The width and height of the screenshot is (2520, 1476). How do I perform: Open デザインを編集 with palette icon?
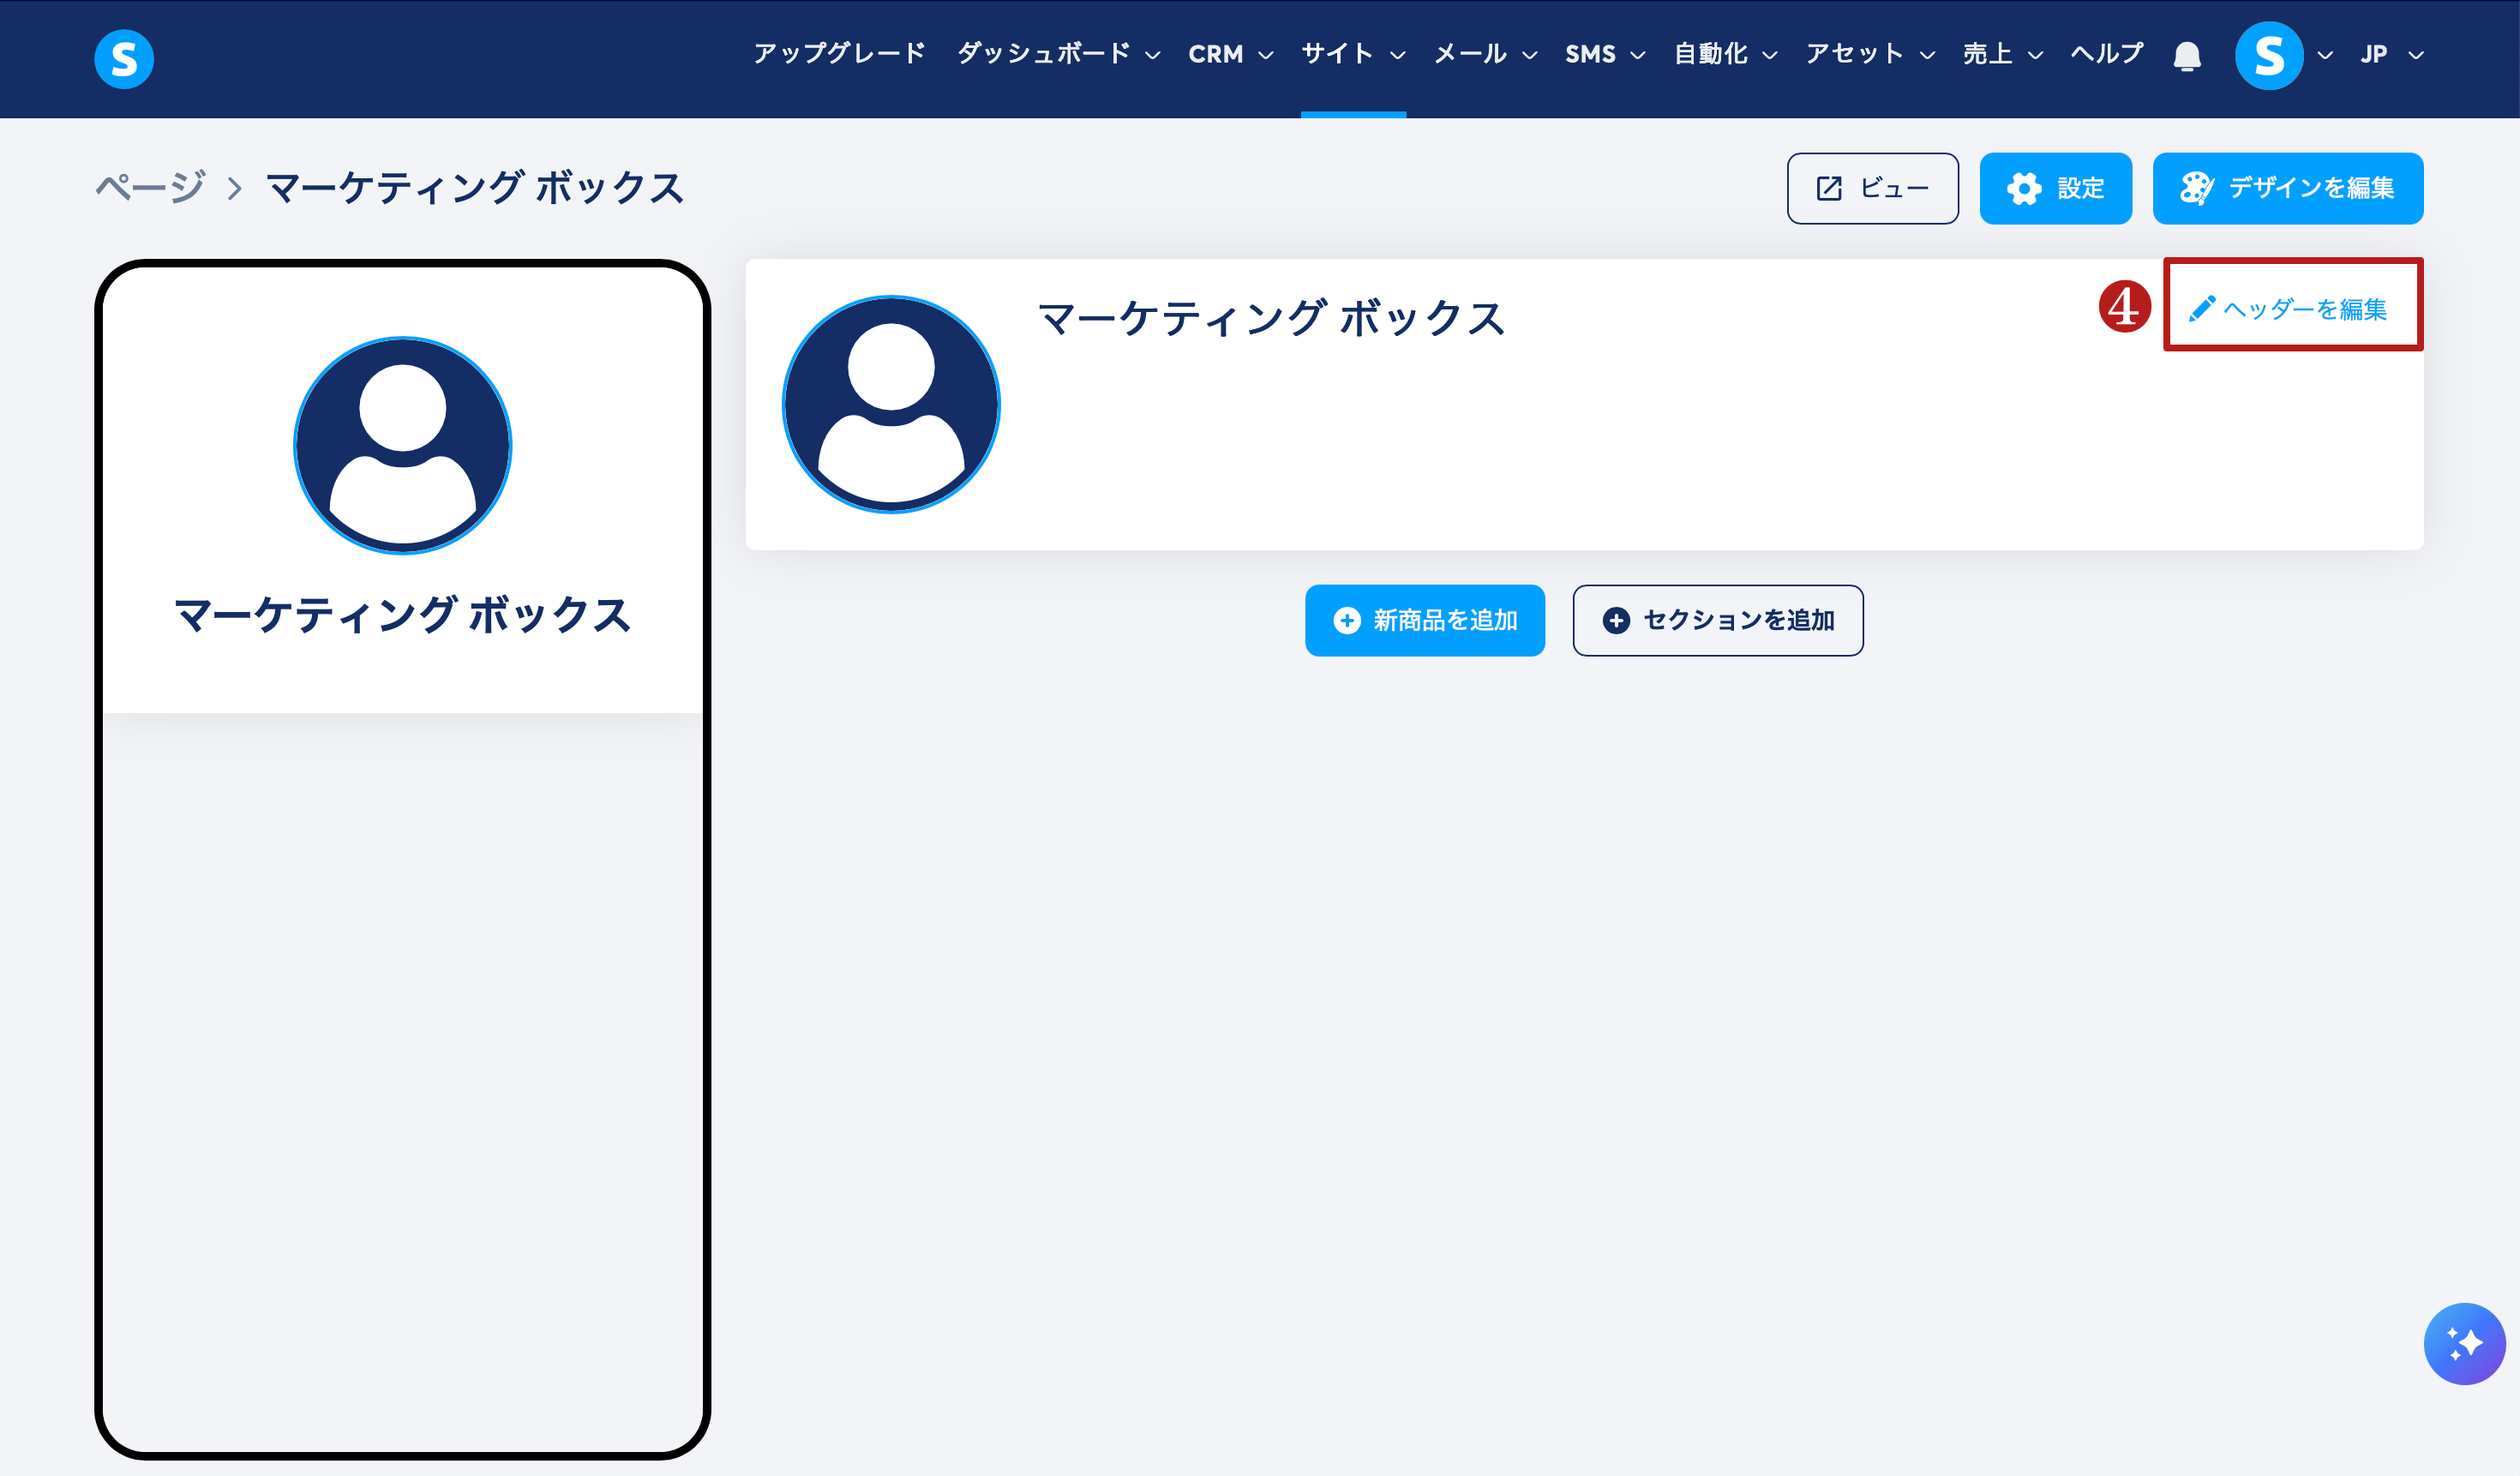point(2287,188)
